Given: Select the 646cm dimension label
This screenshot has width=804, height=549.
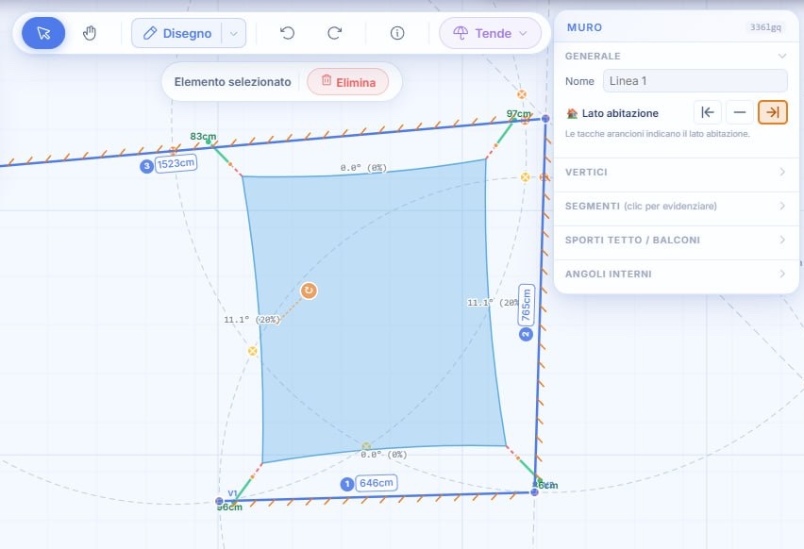Looking at the screenshot, I should click(x=377, y=483).
